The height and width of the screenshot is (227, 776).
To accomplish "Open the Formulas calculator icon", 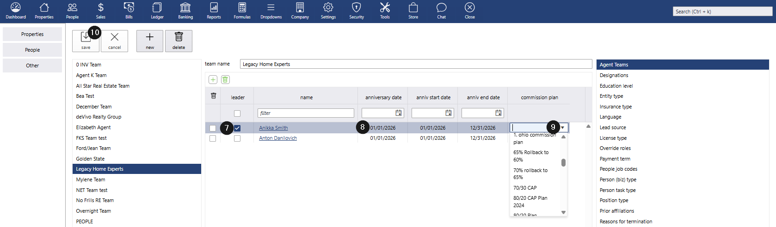I will [242, 11].
